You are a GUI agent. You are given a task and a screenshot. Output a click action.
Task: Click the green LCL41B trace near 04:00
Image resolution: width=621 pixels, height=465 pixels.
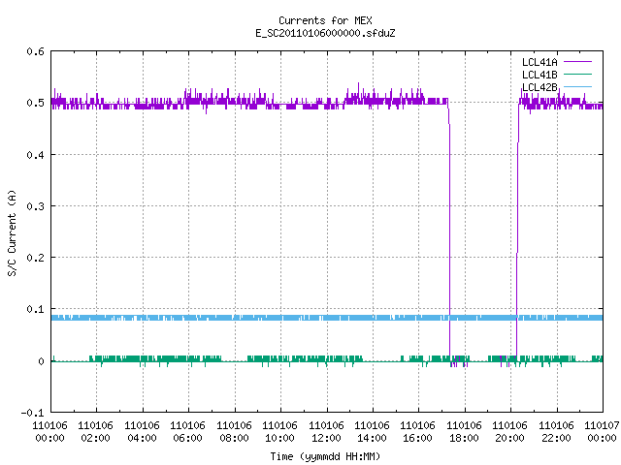[x=143, y=359]
